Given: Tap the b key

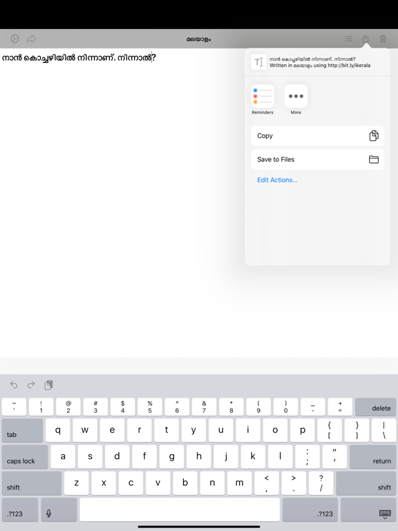Looking at the screenshot, I should click(185, 483).
